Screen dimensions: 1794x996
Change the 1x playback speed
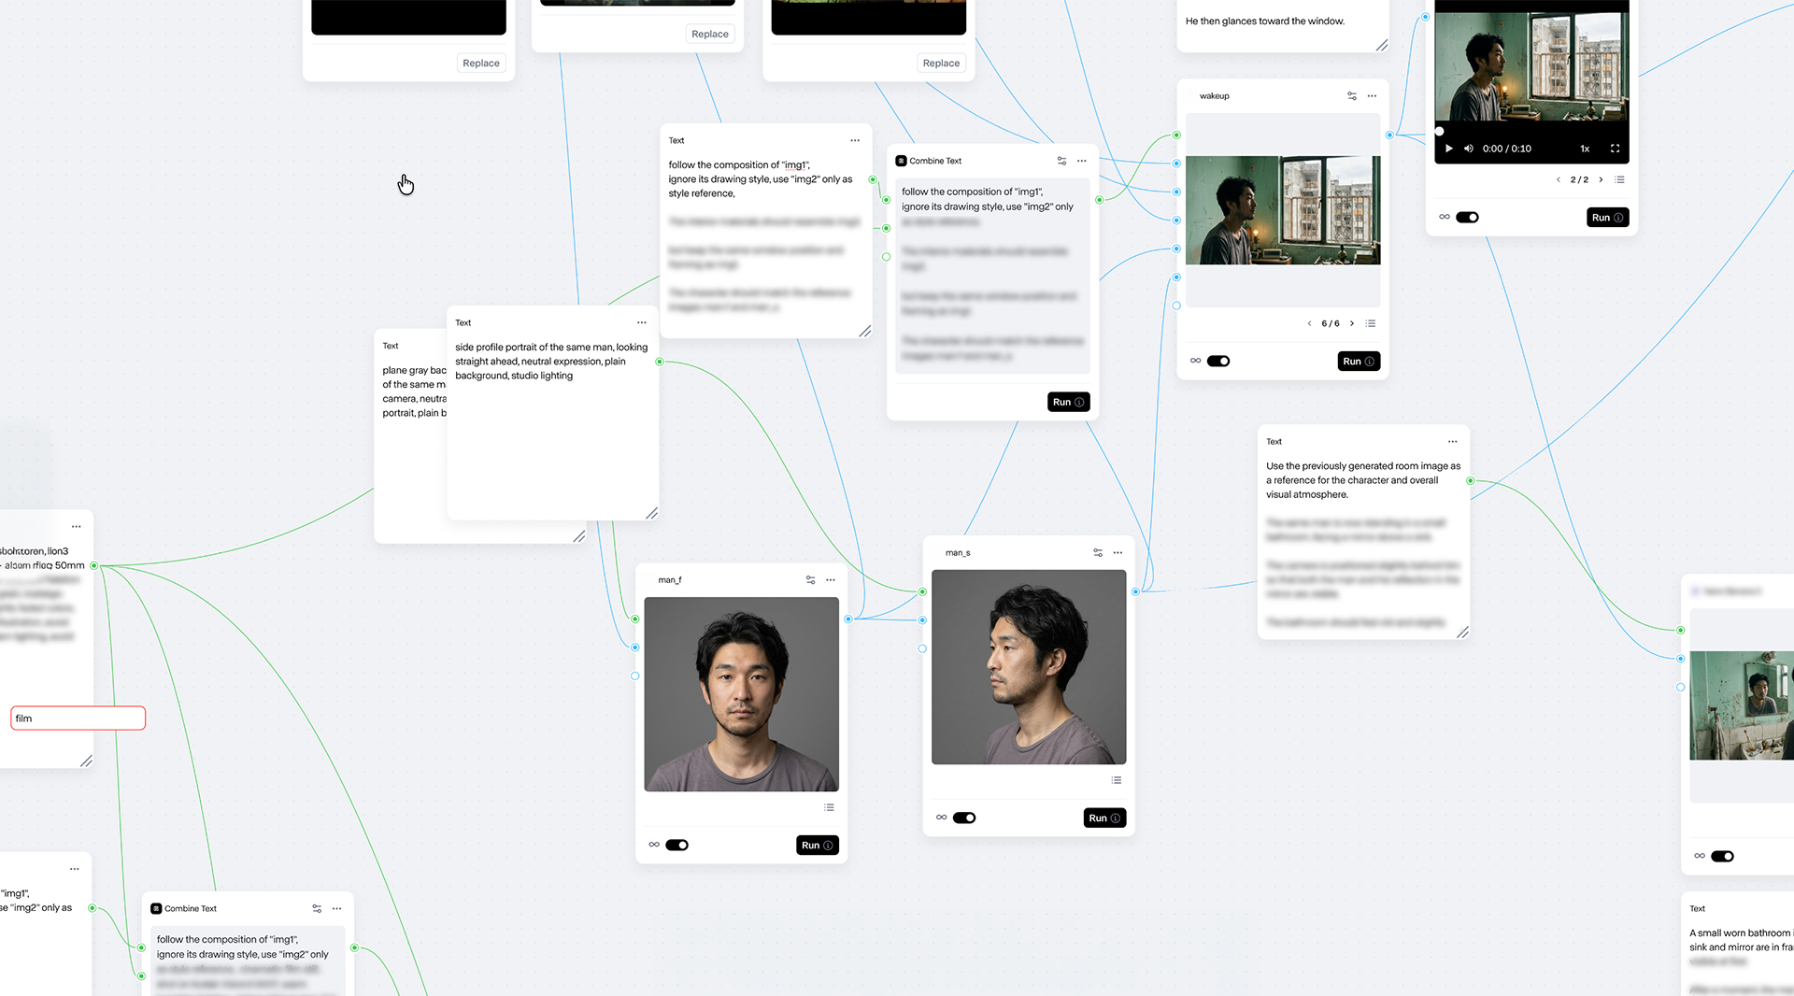pyautogui.click(x=1585, y=149)
